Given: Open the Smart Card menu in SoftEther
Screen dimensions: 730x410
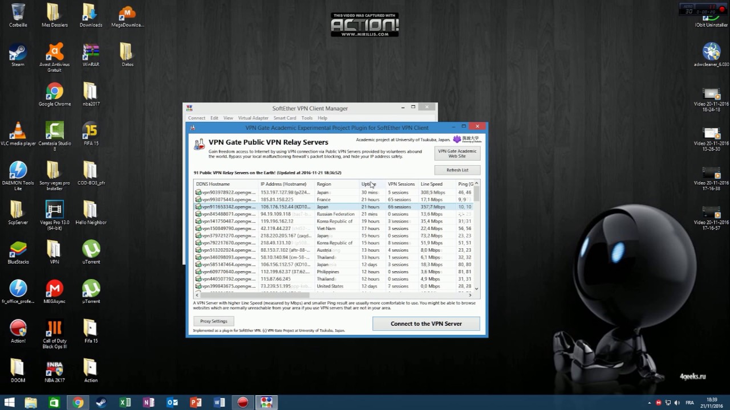Looking at the screenshot, I should pyautogui.click(x=285, y=118).
